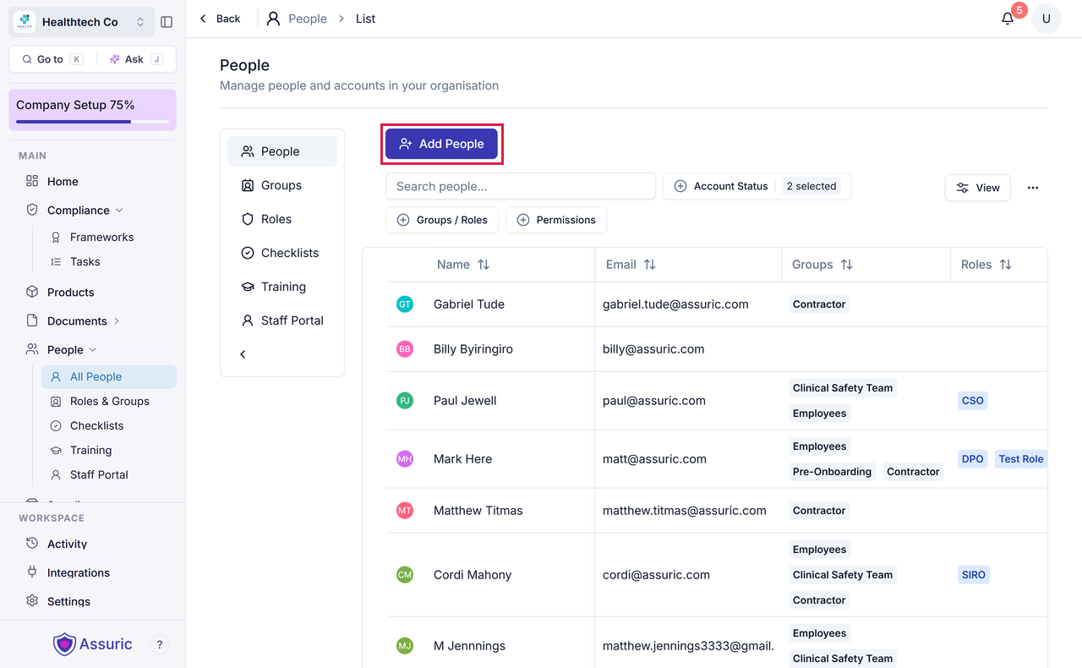Sort by Roles column arrows
Image resolution: width=1082 pixels, height=668 pixels.
[x=1006, y=265]
